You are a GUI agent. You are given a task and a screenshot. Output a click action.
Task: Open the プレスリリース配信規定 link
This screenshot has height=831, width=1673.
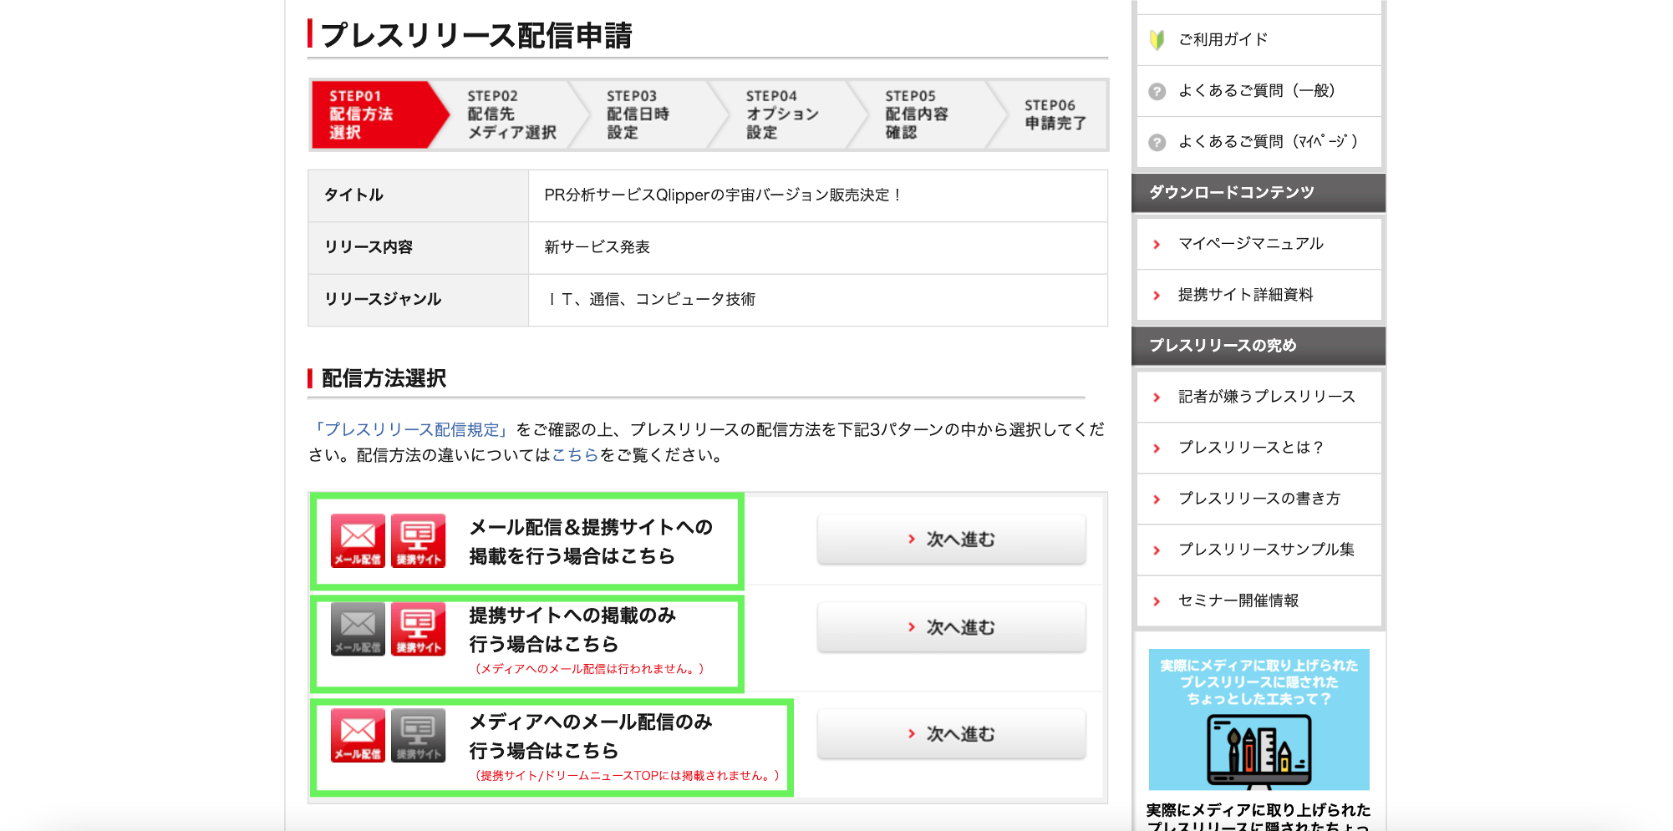coord(411,429)
